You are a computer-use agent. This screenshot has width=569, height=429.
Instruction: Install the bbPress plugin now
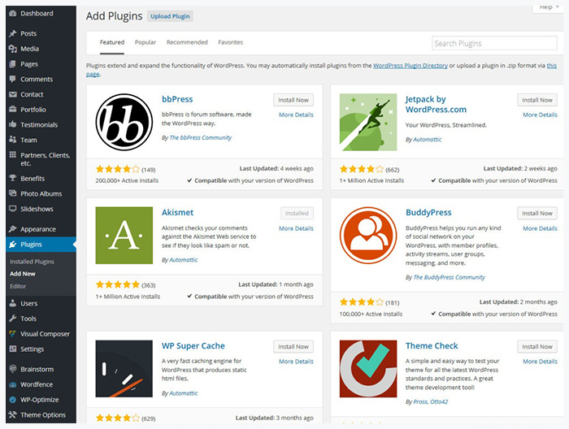[293, 100]
